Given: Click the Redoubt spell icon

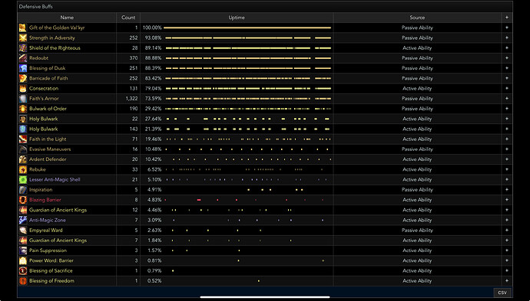Looking at the screenshot, I should 22,58.
